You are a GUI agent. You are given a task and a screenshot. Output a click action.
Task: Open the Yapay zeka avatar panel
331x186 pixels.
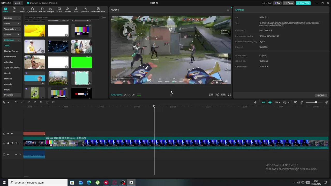(98, 10)
